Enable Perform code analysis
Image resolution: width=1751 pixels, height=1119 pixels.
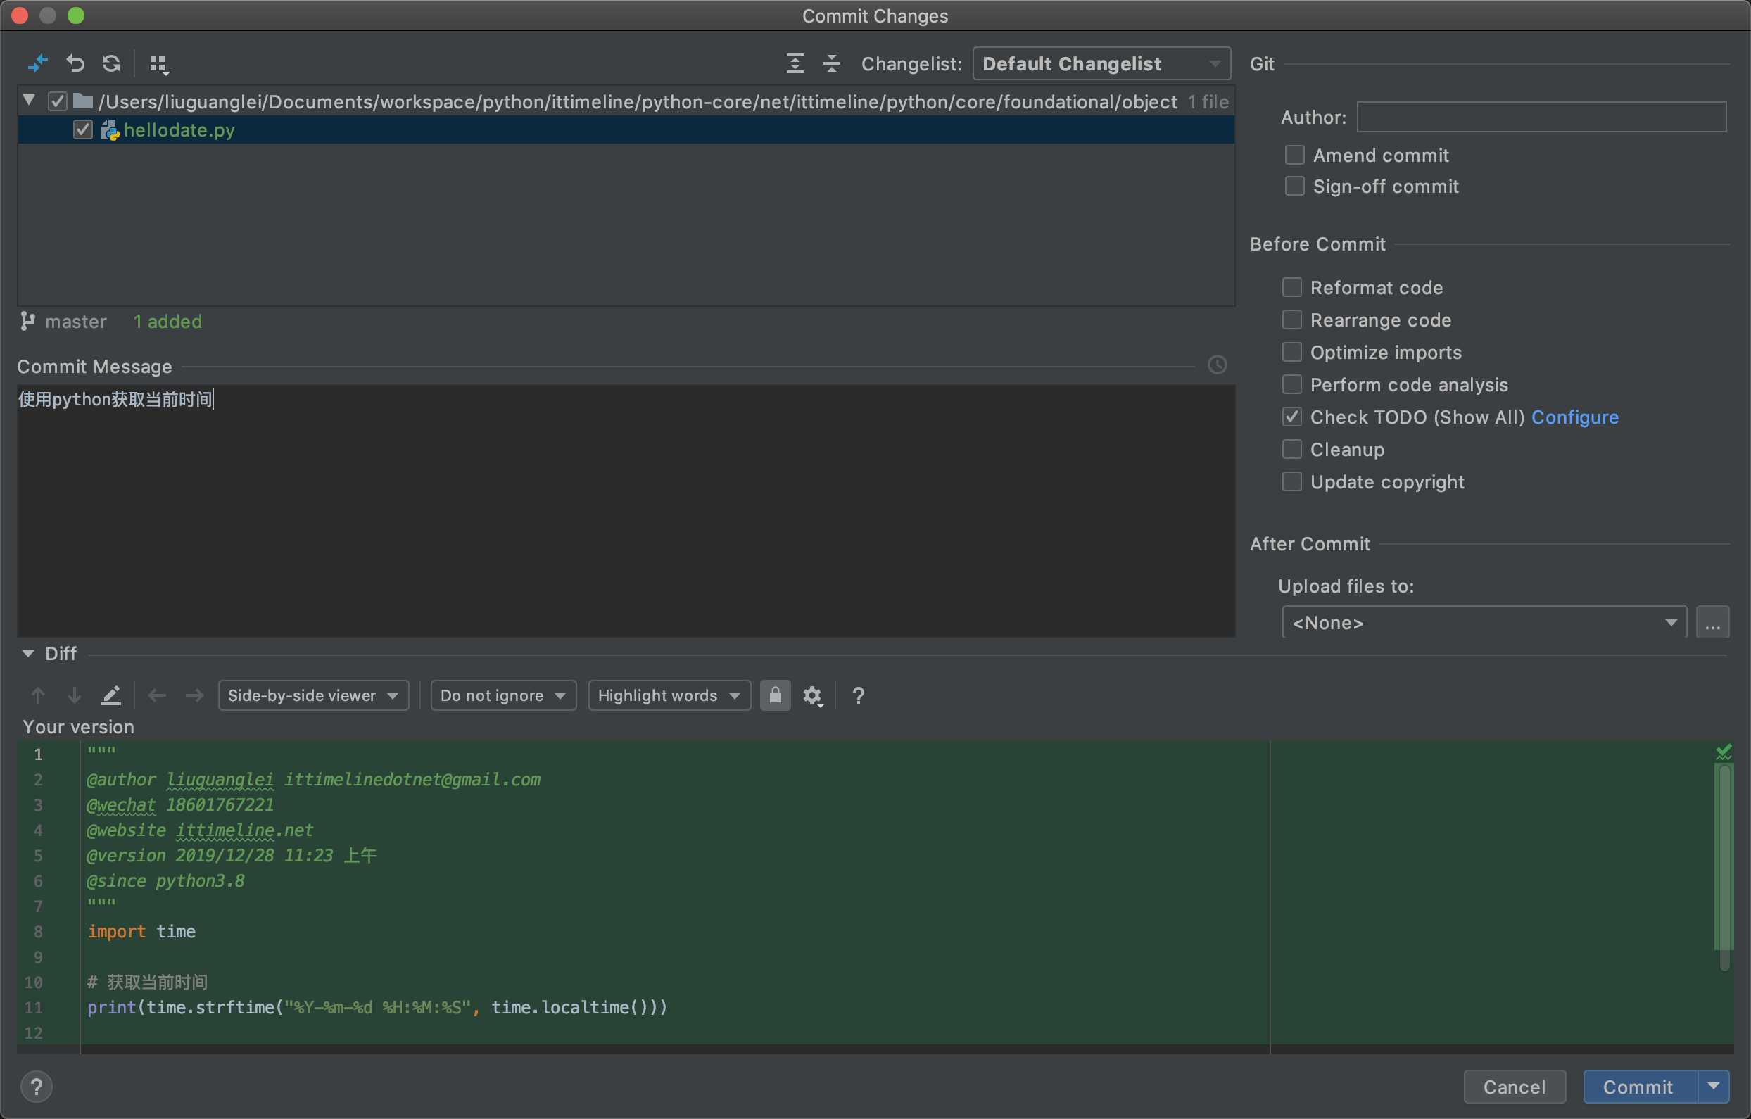coord(1291,386)
